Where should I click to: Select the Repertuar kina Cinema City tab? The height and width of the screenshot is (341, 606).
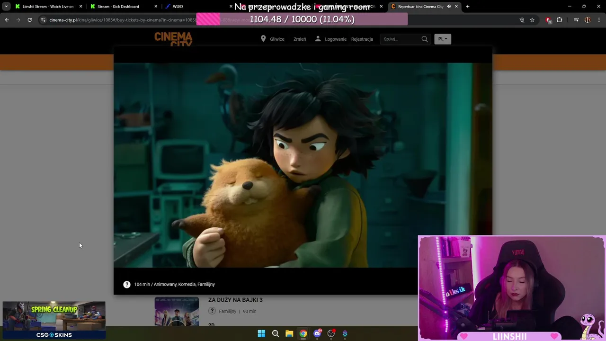coord(424,7)
